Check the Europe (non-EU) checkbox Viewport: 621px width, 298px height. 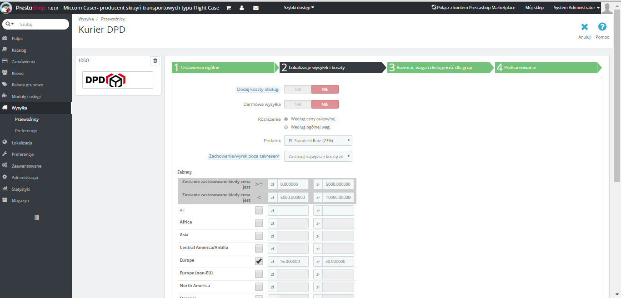click(x=259, y=274)
